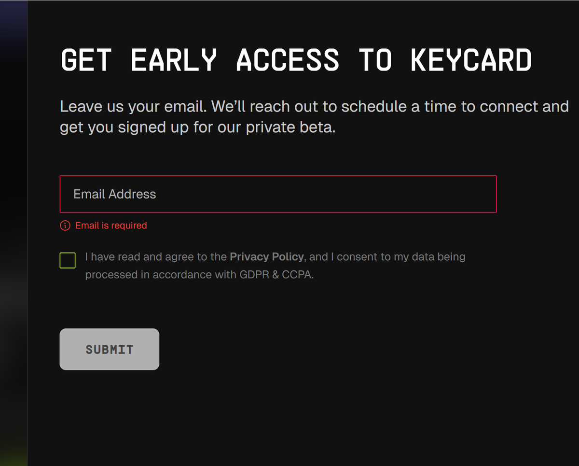Click the "Email is required" error message

click(x=111, y=226)
